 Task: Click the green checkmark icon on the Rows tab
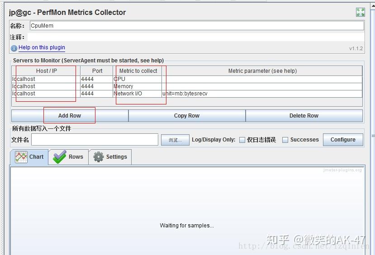click(60, 157)
